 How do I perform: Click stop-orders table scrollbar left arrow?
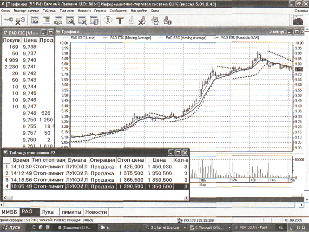5,198
